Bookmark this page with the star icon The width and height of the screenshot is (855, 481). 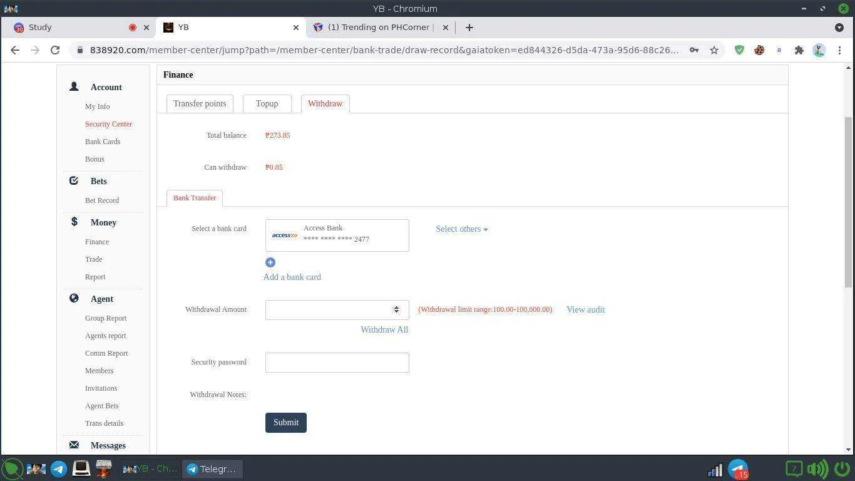(714, 50)
